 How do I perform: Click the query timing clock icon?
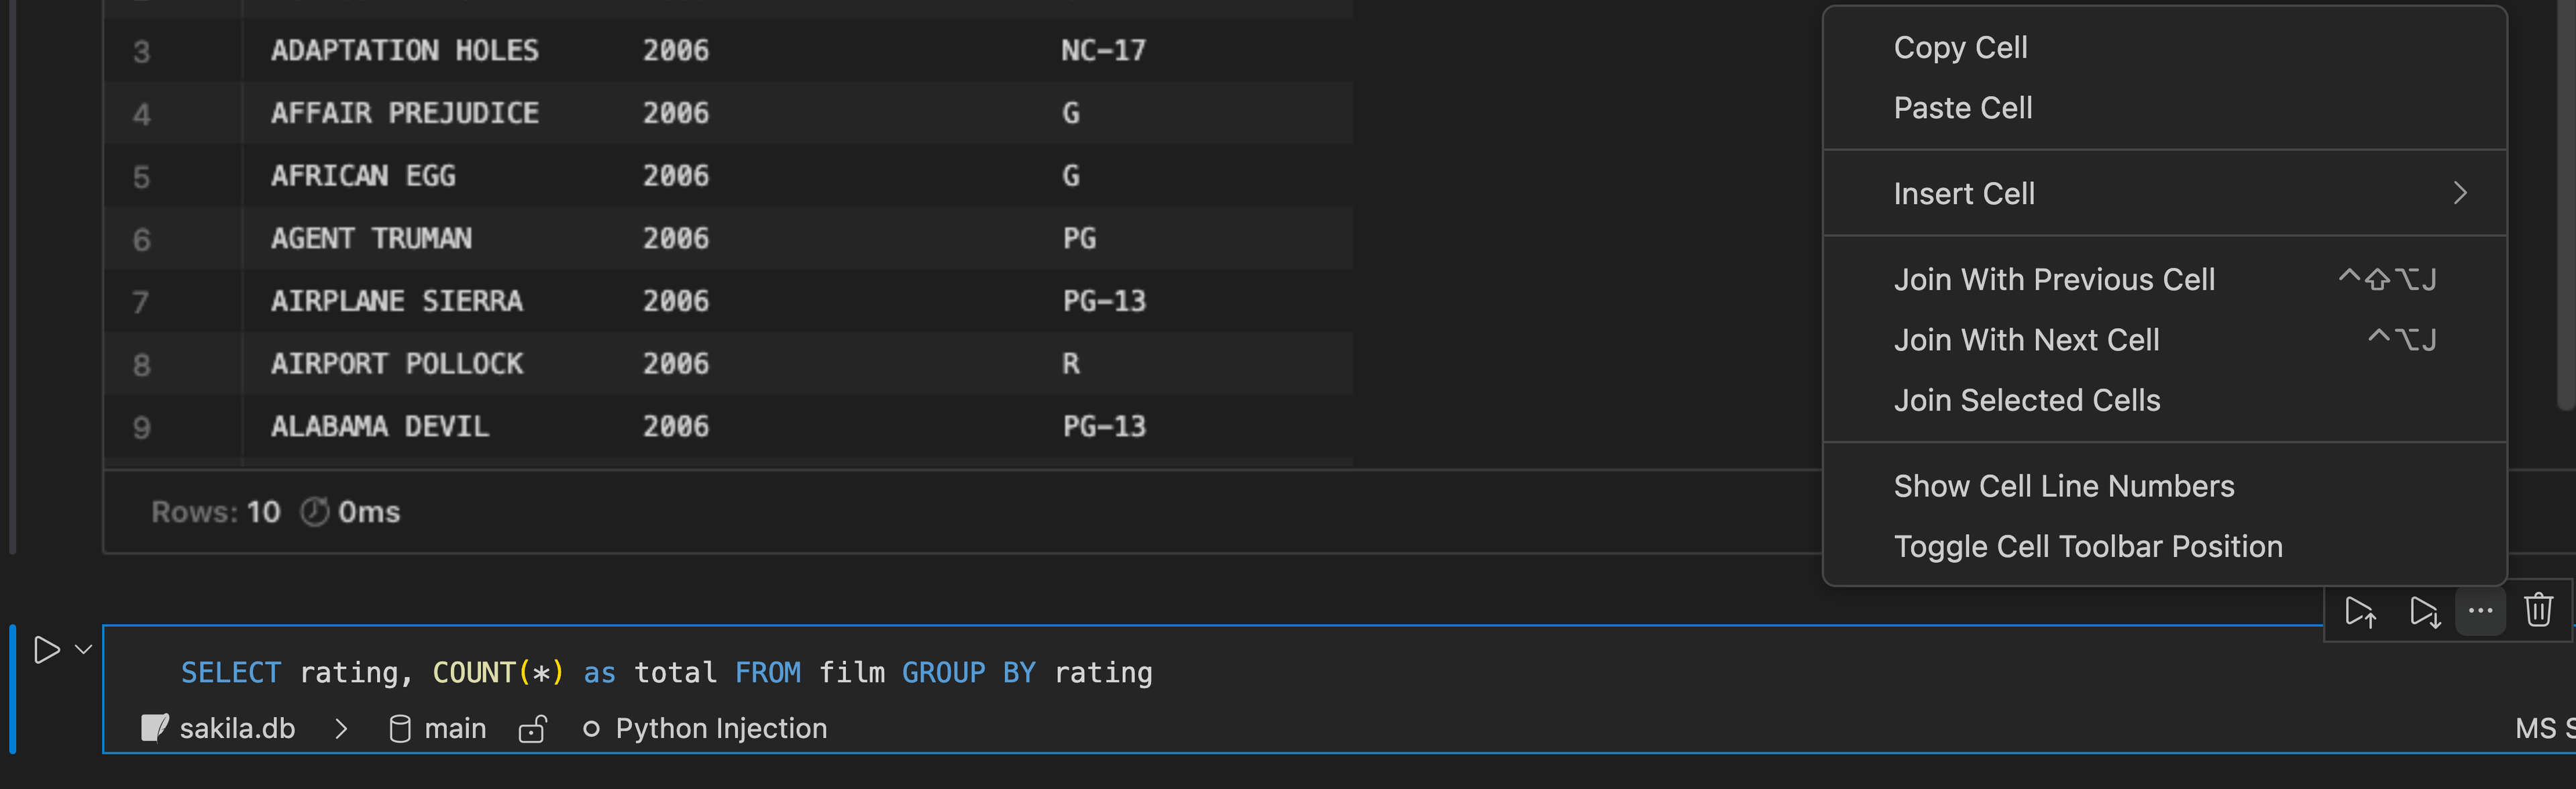315,511
